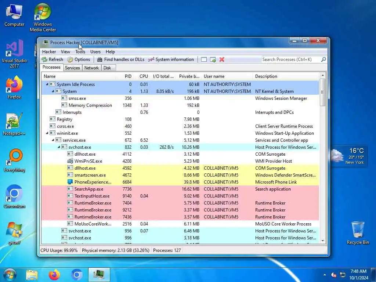Select the smartscreen.exe process row

tap(180, 175)
